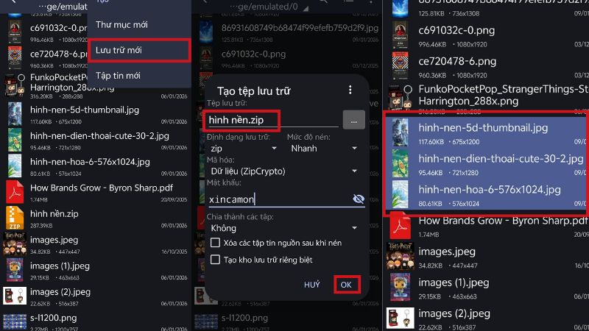This screenshot has height=331, width=589.
Task: Select the ZIP icon of hình nền.zip
Action: 15,218
